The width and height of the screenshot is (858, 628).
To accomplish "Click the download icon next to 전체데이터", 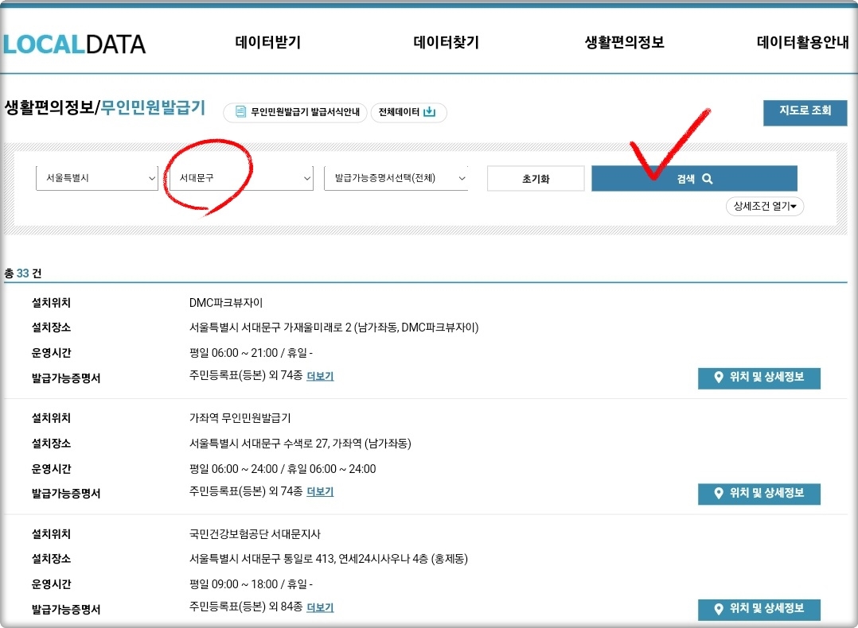I will coord(430,111).
